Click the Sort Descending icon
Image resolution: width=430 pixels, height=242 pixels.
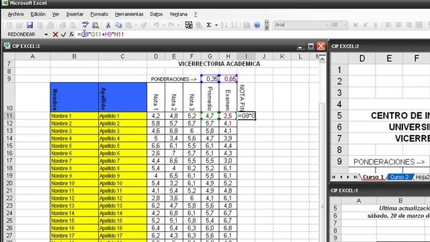[x=234, y=26]
